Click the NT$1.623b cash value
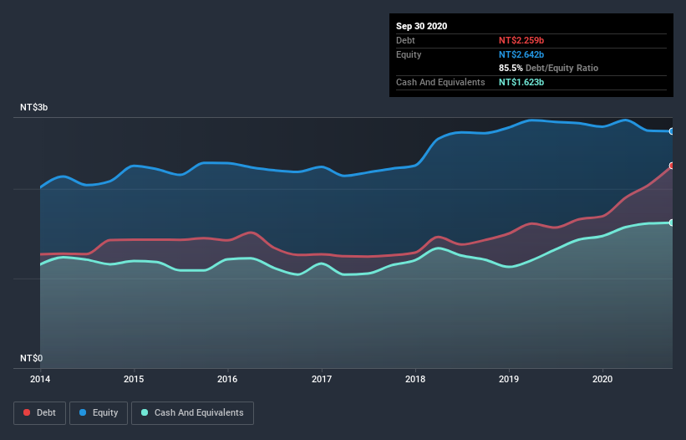Image resolution: width=686 pixels, height=440 pixels. point(521,82)
